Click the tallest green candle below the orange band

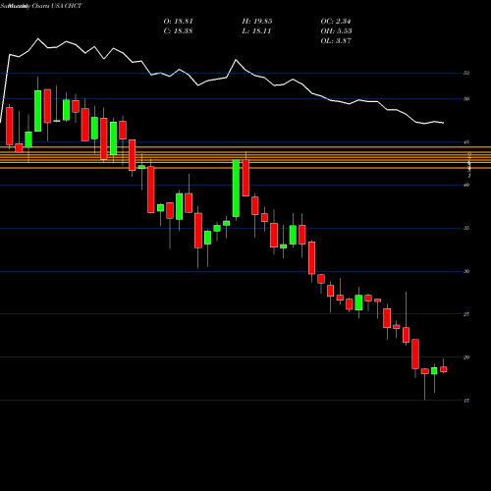click(236, 189)
